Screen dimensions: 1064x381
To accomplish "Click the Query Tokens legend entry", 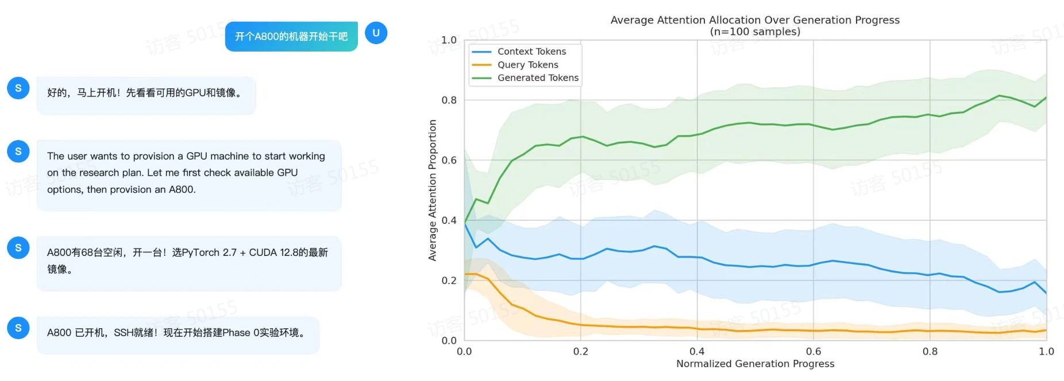I will (x=515, y=65).
